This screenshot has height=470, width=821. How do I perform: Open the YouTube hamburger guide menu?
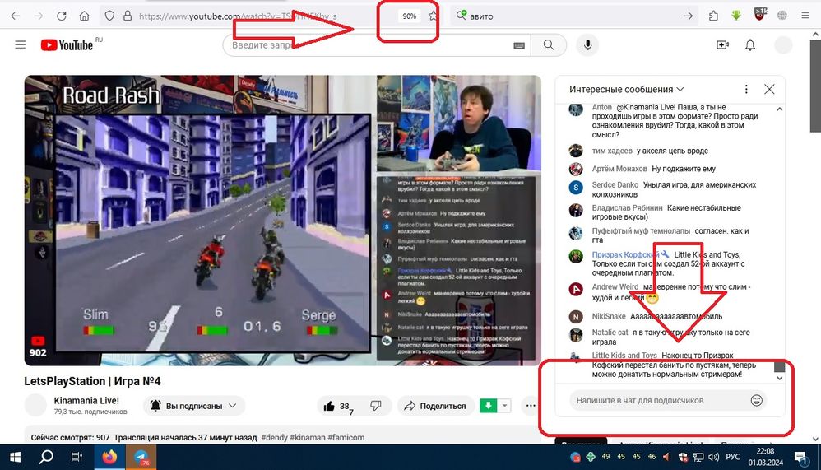pos(21,45)
